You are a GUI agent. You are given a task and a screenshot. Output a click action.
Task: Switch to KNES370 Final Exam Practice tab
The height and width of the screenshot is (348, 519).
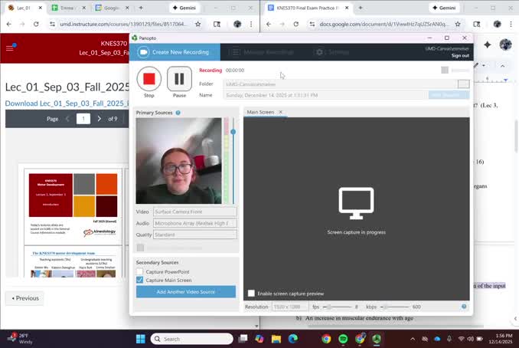pyautogui.click(x=308, y=8)
